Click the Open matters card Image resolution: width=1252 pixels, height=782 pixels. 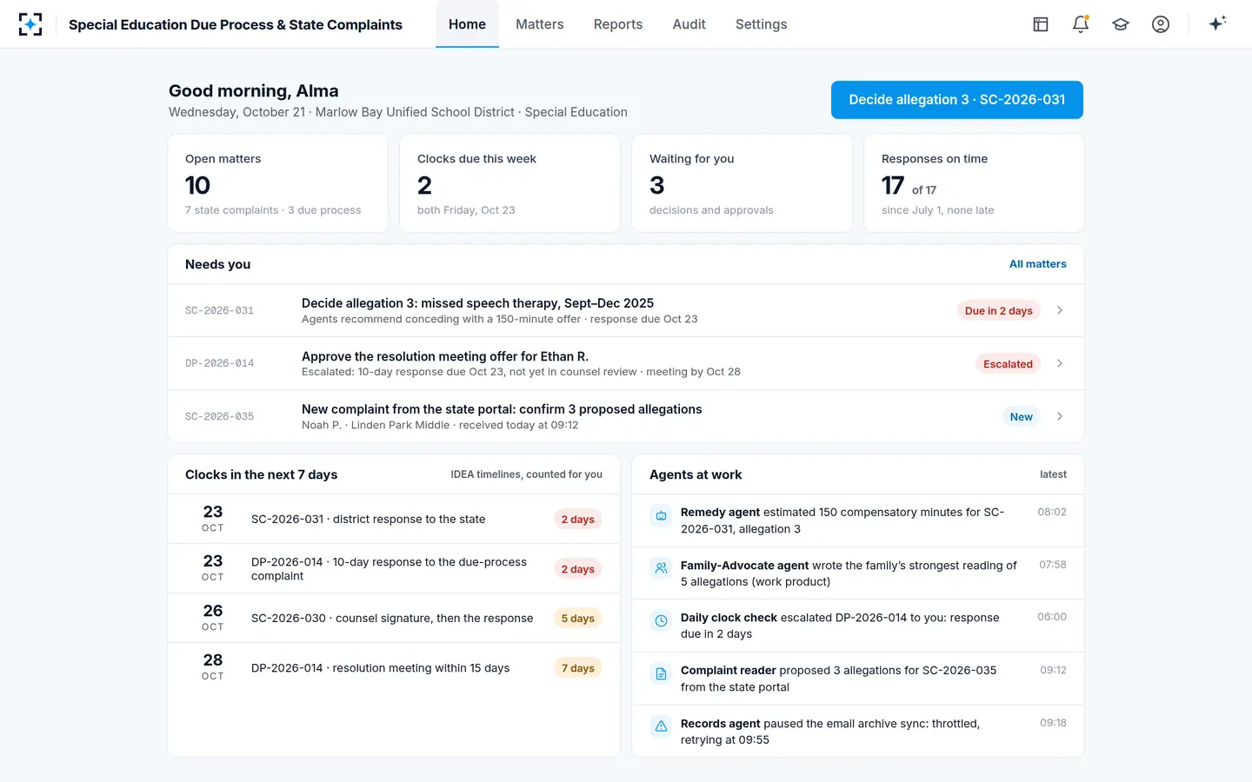click(x=277, y=182)
